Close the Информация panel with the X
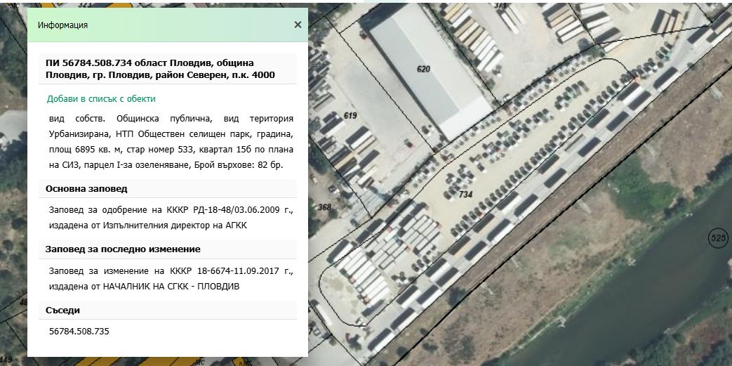This screenshot has width=732, height=366. click(x=298, y=25)
